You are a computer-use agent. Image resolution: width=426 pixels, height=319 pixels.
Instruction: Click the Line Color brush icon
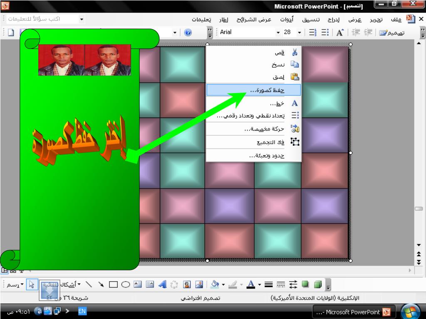233,285
